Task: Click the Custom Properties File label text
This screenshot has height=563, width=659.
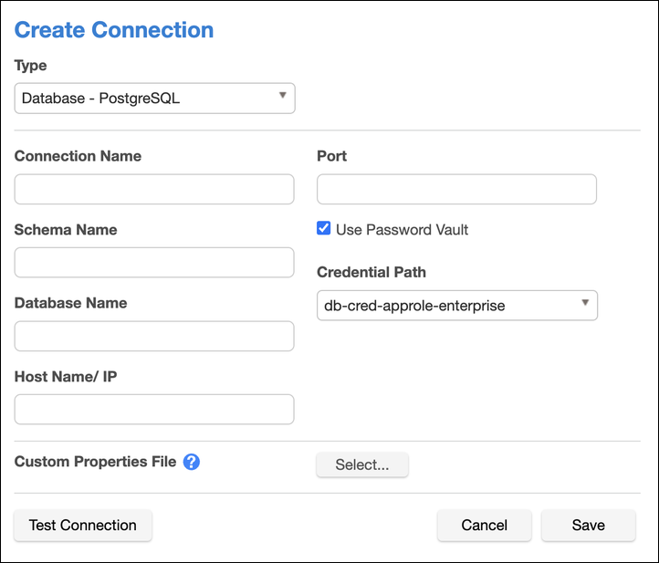Action: point(96,462)
